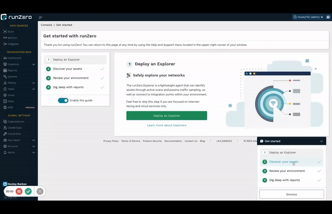Click the Tasks clock icon
332x214 pixels.
tap(5, 89)
